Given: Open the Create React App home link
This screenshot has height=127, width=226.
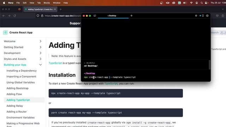Looking at the screenshot, I should click(21, 32).
